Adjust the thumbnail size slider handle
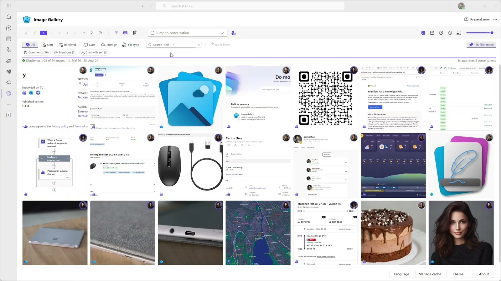Viewport: 501px width, 281px height. (492, 33)
